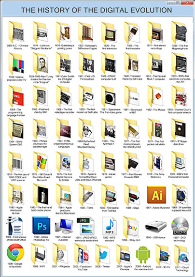Screen dimensions: 195x277
Task: Click the green Android robot icon
Action: [x=143, y=254]
